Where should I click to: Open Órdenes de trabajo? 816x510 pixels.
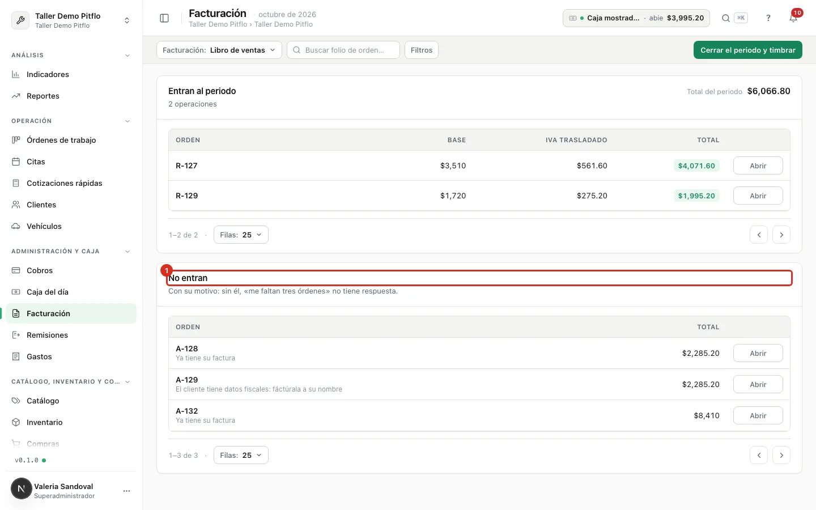point(71,140)
